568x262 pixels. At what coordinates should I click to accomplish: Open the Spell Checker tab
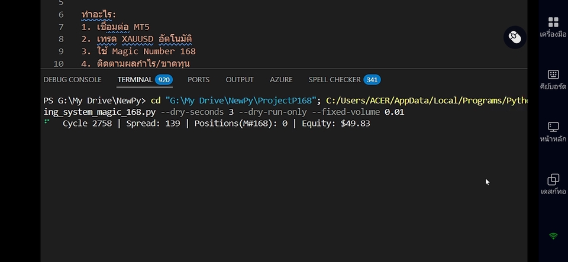pos(334,79)
